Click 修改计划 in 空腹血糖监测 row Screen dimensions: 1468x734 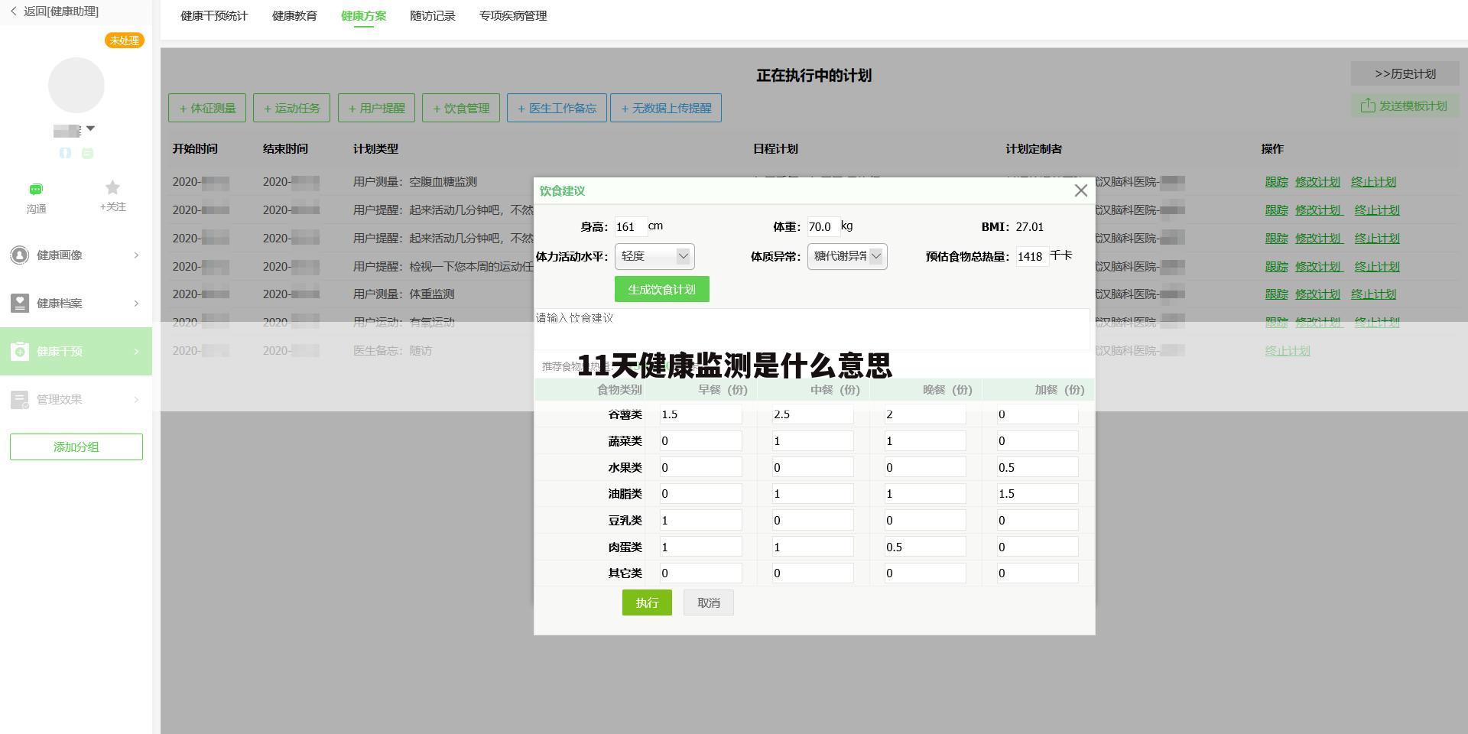(x=1317, y=182)
